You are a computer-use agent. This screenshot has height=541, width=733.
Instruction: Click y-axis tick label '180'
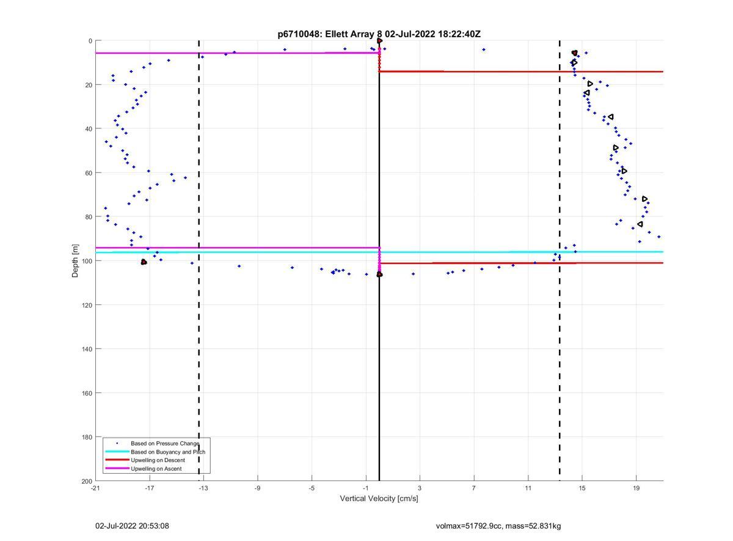(x=87, y=437)
